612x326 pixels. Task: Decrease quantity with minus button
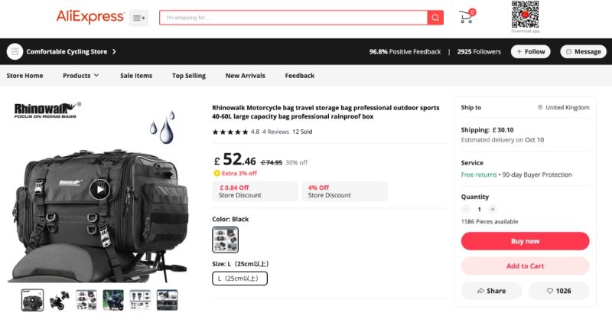466,209
